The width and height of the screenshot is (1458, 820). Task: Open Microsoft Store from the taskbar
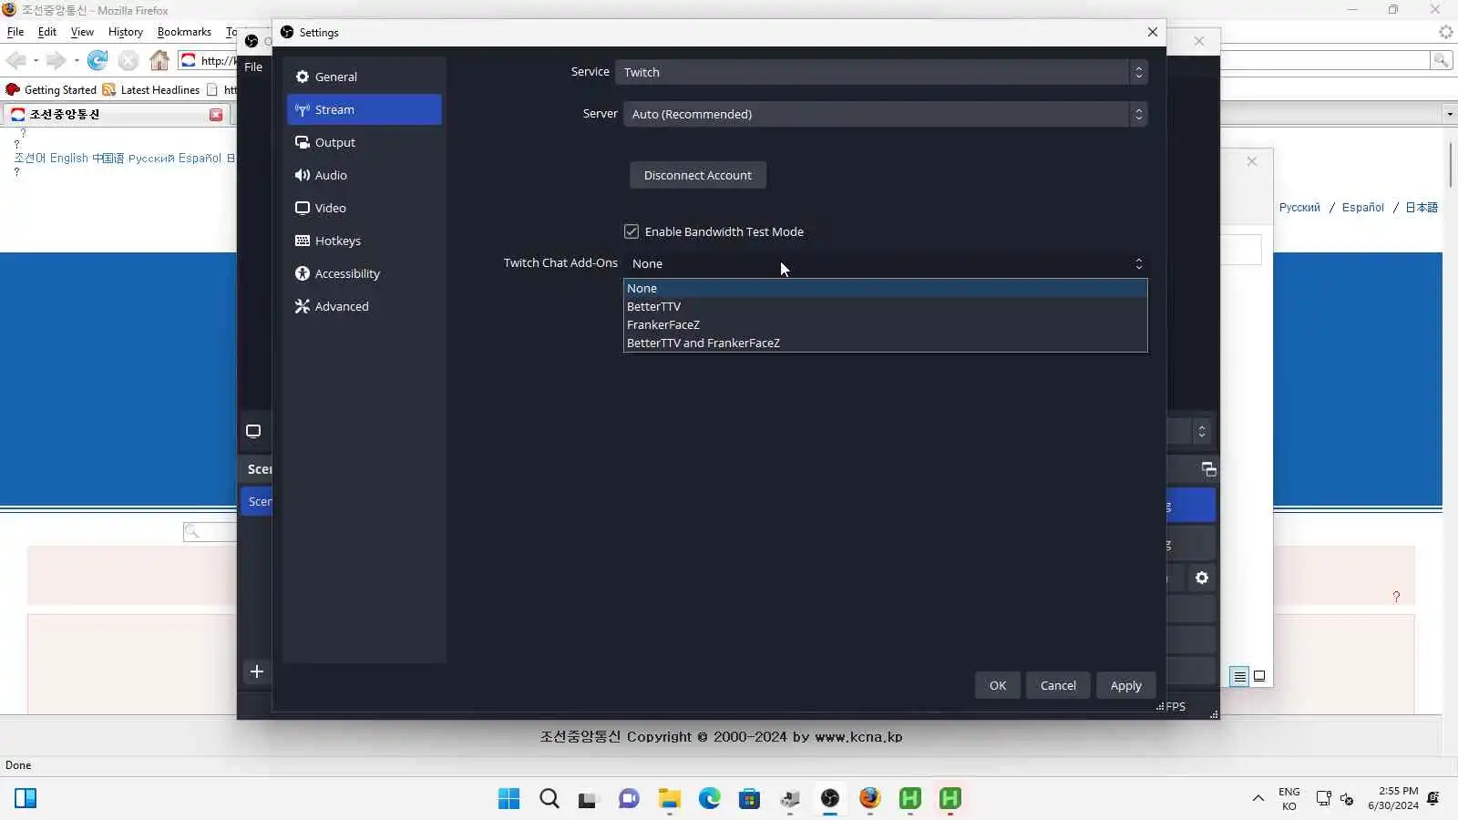point(749,799)
